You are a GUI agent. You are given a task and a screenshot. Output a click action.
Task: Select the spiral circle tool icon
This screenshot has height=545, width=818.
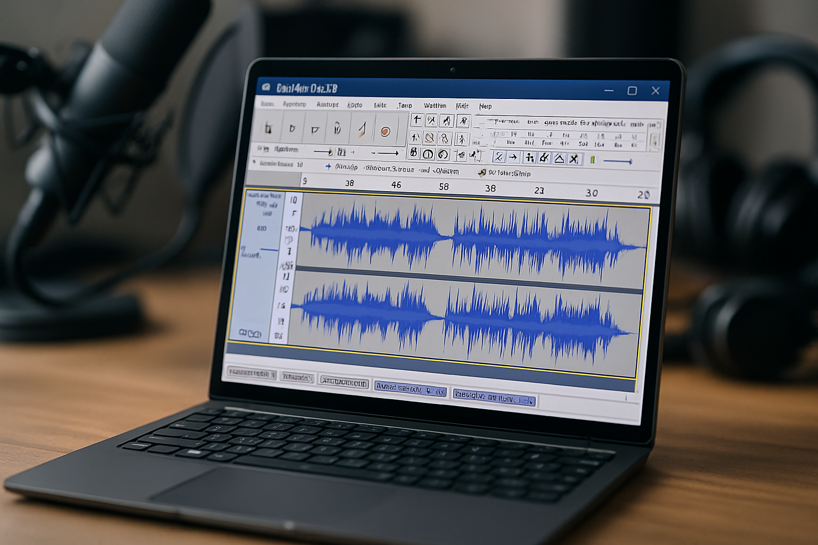click(x=443, y=155)
